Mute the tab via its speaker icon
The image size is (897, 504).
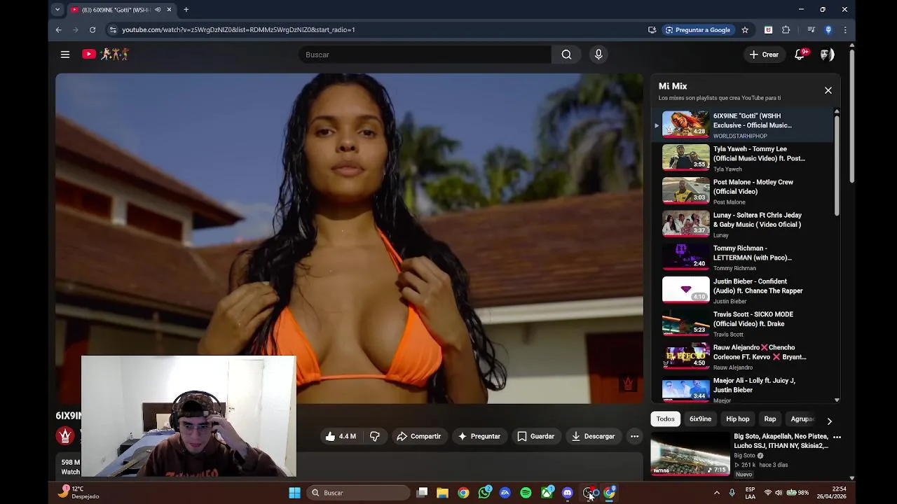point(158,10)
